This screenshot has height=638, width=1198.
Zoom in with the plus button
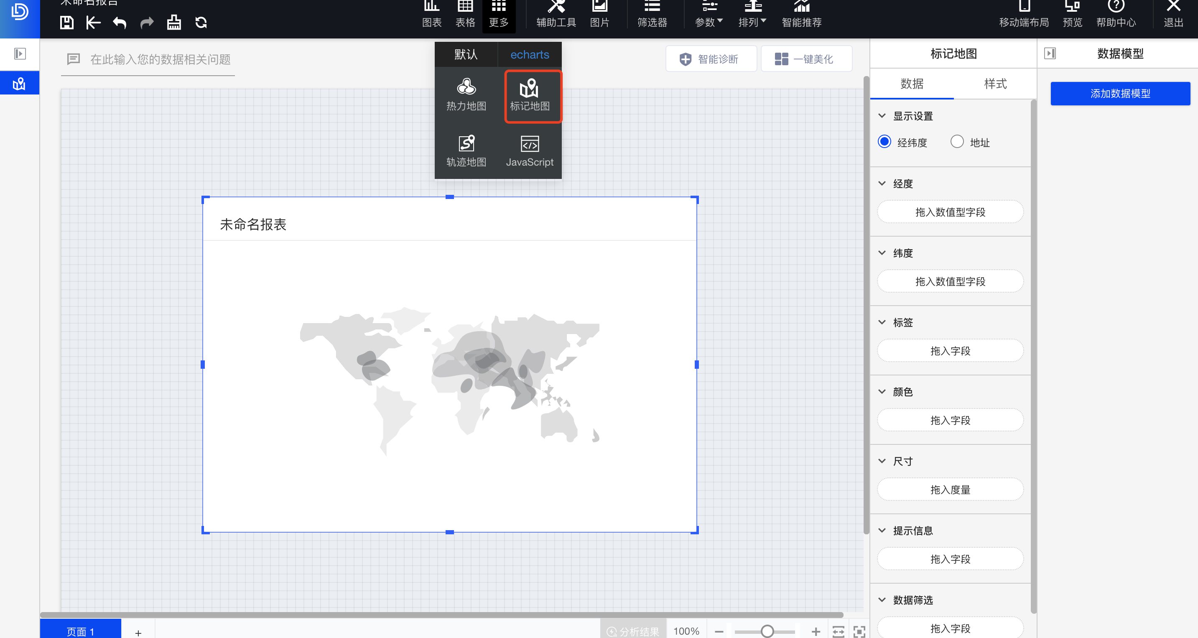tap(816, 631)
